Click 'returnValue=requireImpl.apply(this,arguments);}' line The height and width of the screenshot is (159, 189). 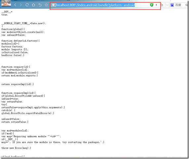(x=33, y=107)
